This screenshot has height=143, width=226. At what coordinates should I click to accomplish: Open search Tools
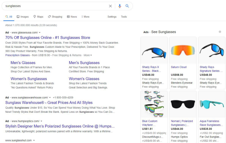pyautogui.click(x=124, y=17)
